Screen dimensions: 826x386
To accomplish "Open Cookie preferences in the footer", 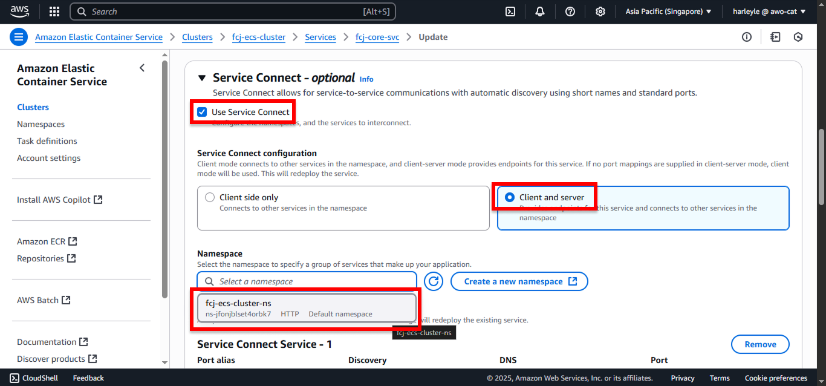I will point(776,378).
